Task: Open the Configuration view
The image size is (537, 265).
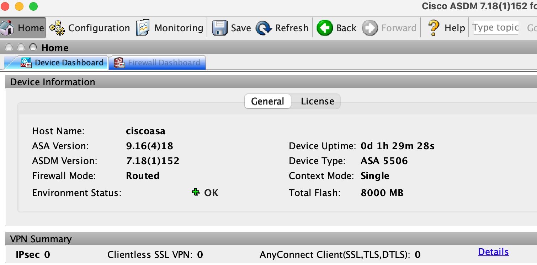Action: pyautogui.click(x=90, y=28)
